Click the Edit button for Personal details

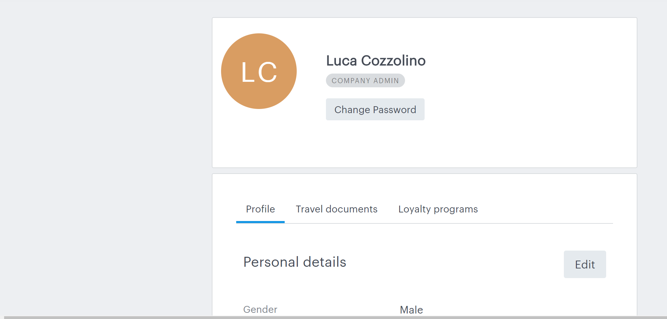click(585, 264)
